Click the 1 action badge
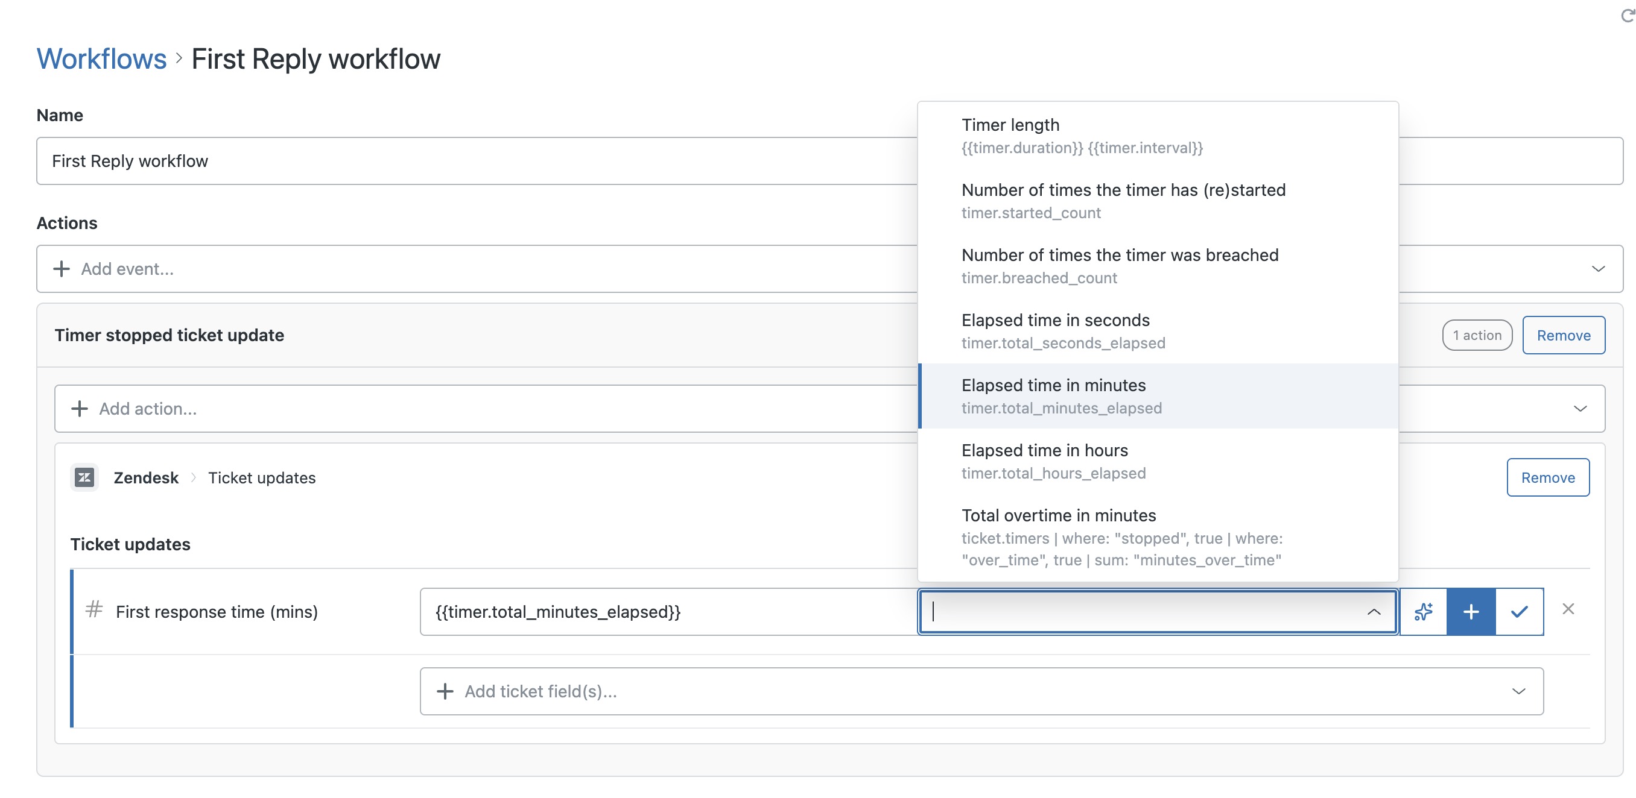The height and width of the screenshot is (798, 1636). tap(1477, 335)
